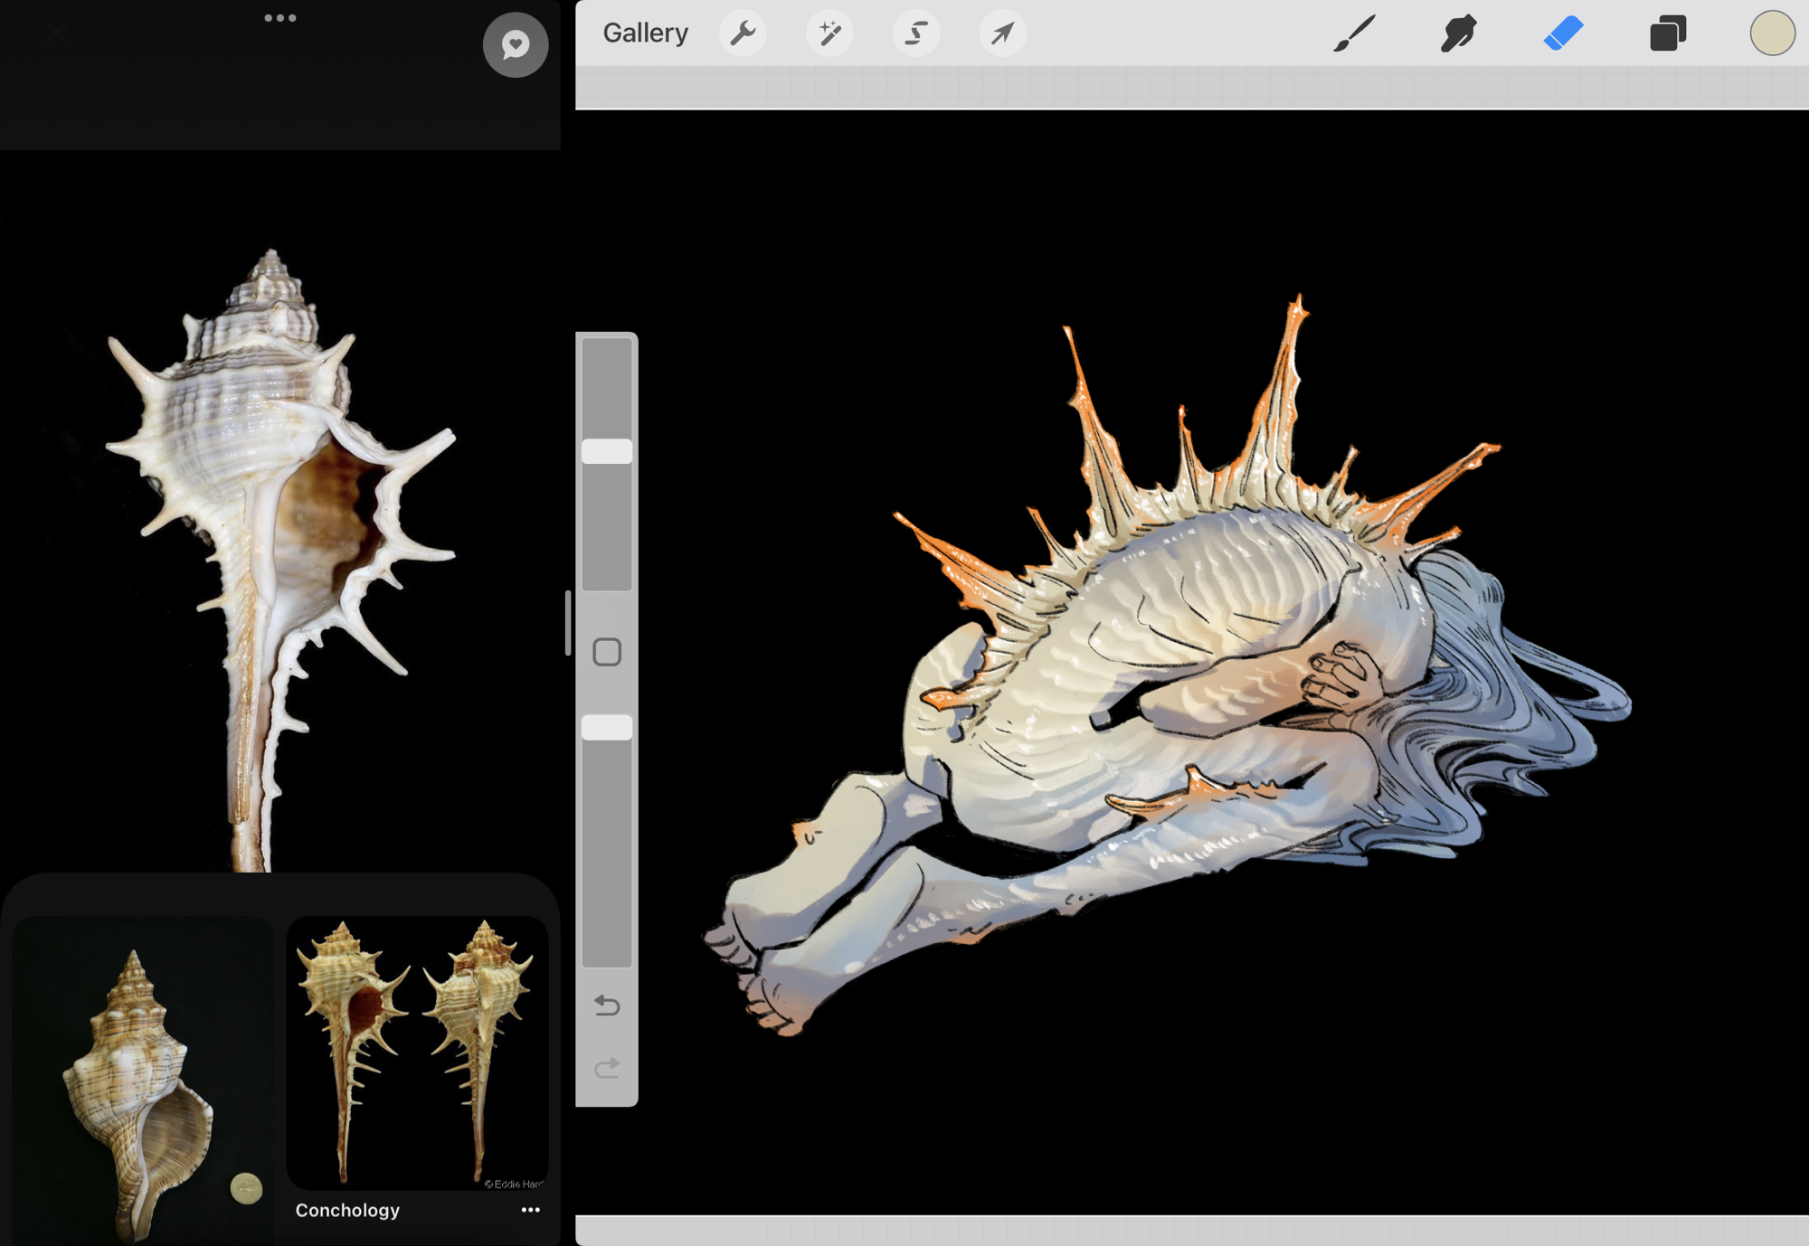The image size is (1809, 1246).
Task: Select the Paint brush tool
Action: point(1354,33)
